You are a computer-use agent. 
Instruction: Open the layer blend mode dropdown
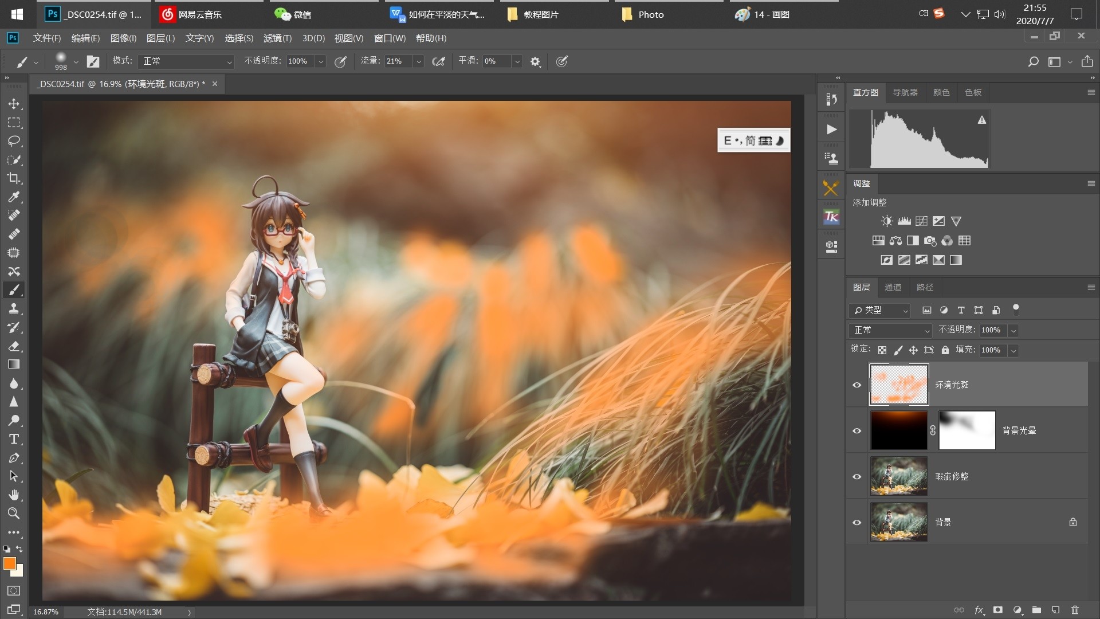coord(891,330)
